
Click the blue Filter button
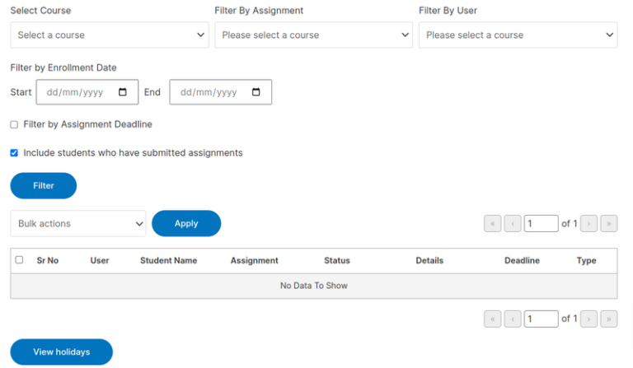pos(43,186)
